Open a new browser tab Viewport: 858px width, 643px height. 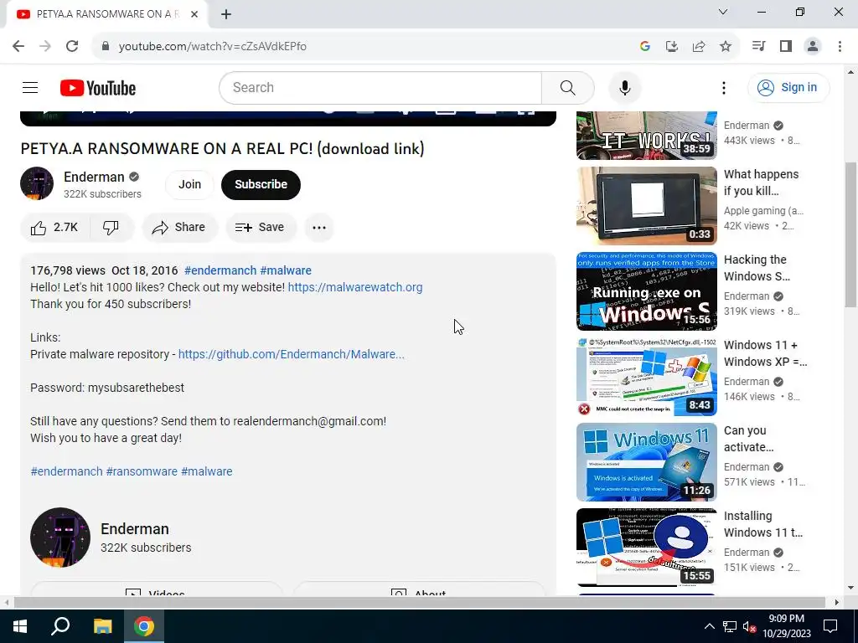coord(226,14)
